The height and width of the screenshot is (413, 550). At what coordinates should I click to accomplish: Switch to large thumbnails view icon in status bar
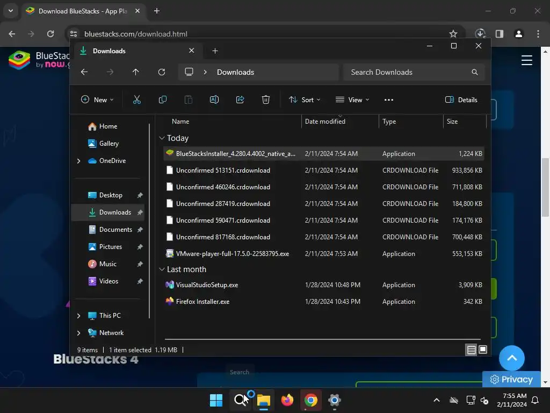click(x=483, y=350)
